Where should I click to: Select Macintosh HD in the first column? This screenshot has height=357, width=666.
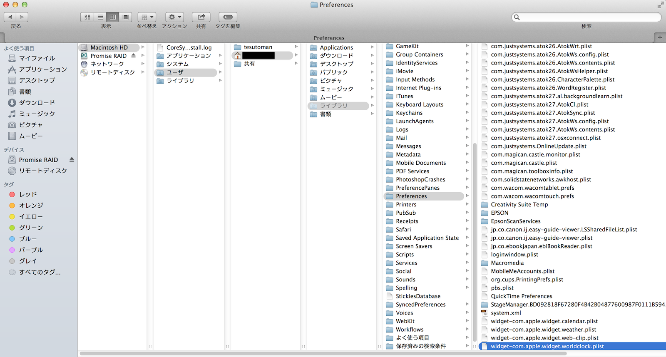pyautogui.click(x=109, y=47)
